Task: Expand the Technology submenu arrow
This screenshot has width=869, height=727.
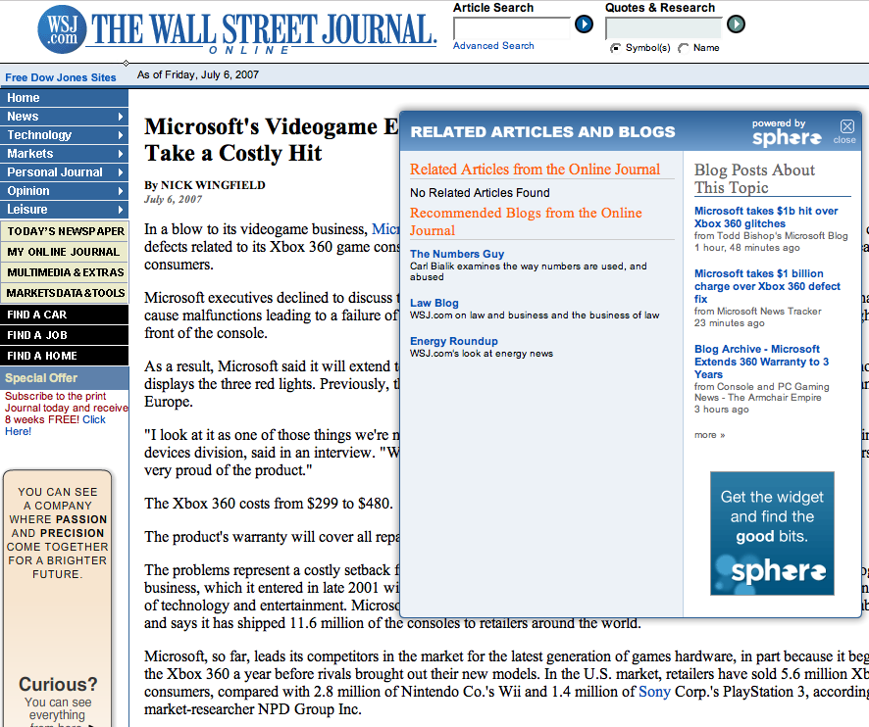Action: [121, 135]
